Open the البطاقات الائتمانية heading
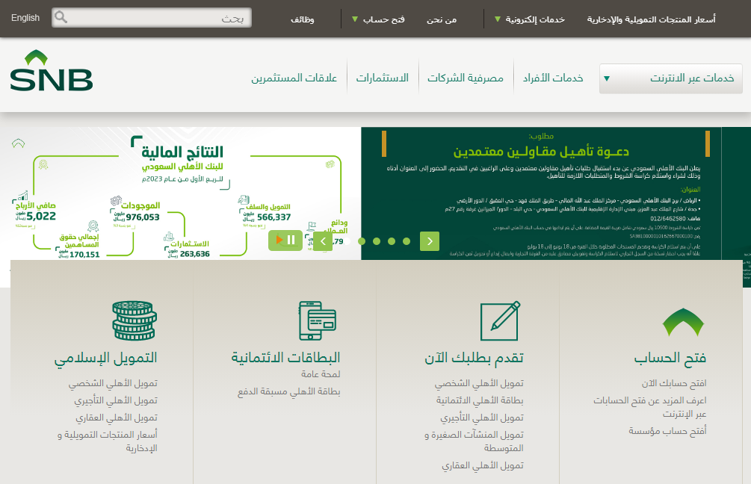The width and height of the screenshot is (751, 484). (x=286, y=358)
